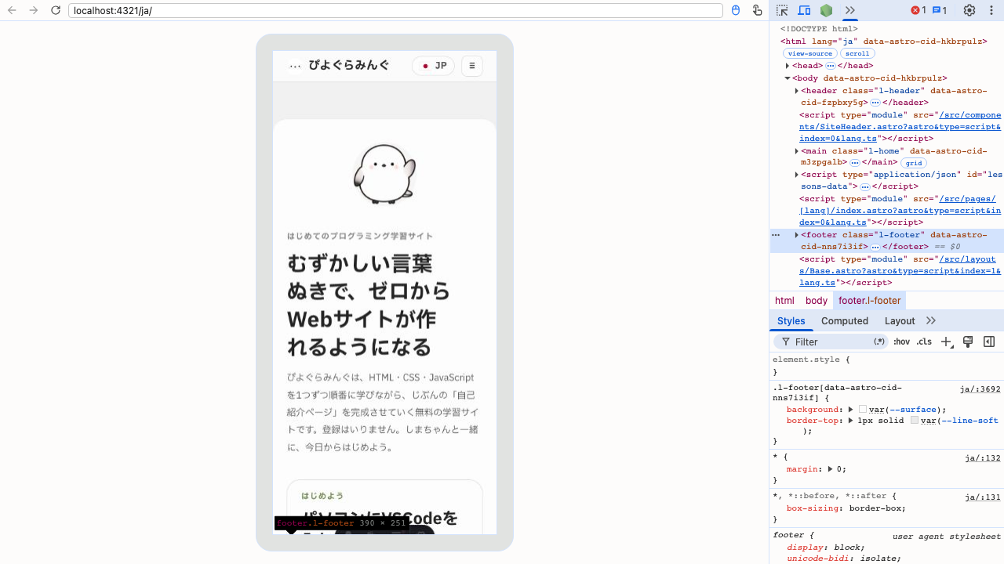Open the --line-soft color swatch
This screenshot has width=1004, height=564.
pos(915,421)
